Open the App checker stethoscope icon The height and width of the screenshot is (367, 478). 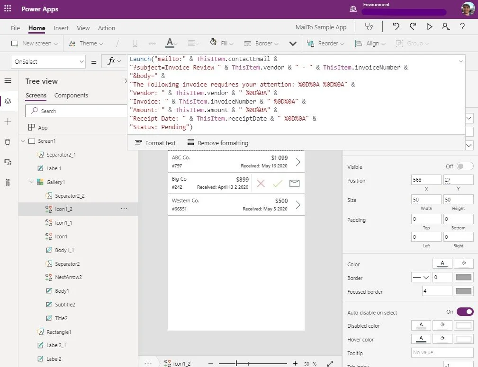pos(370,27)
